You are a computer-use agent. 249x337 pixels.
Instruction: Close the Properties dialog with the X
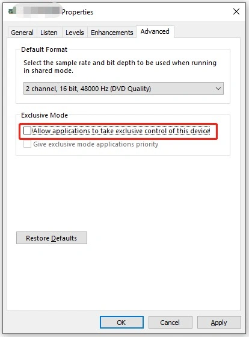point(236,11)
